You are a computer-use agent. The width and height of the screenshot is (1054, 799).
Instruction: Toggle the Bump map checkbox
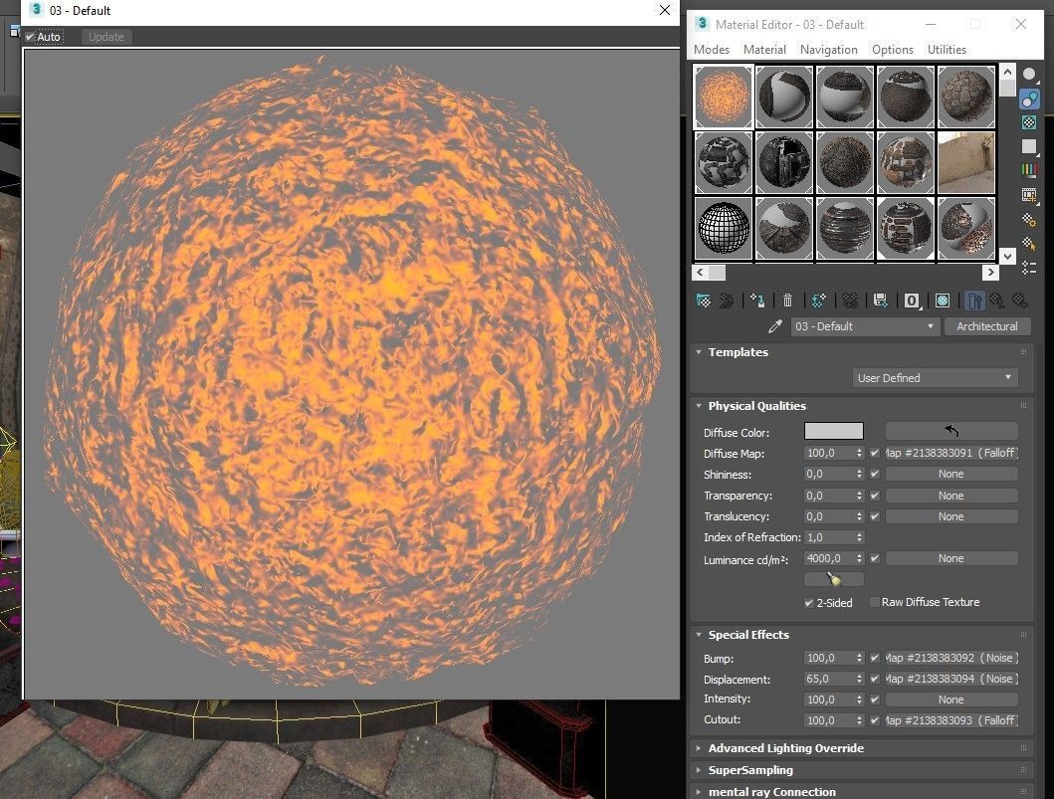(875, 659)
